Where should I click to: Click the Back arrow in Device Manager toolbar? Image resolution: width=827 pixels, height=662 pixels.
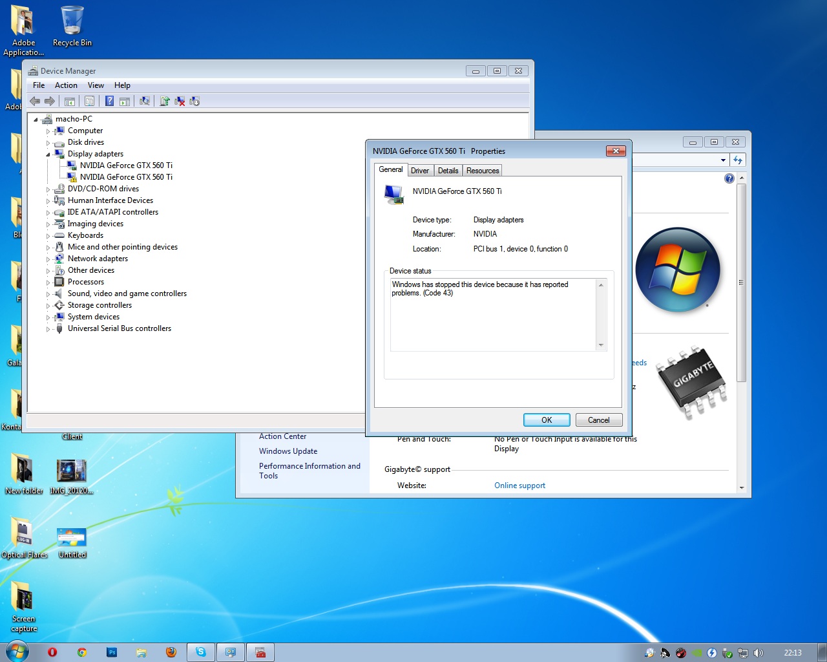pyautogui.click(x=35, y=101)
